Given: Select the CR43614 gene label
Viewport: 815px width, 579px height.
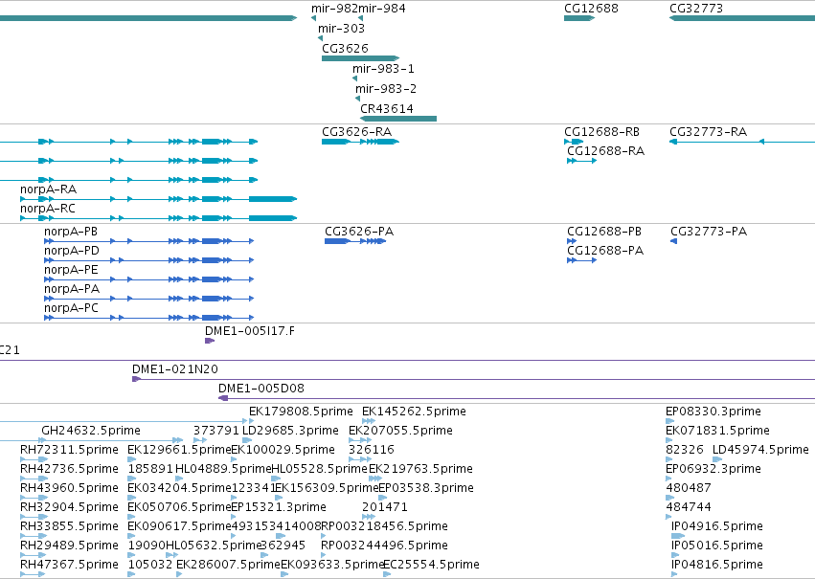Looking at the screenshot, I should 387,108.
